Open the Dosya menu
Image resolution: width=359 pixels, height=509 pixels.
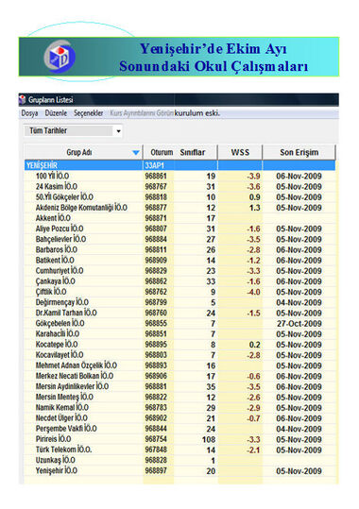pyautogui.click(x=29, y=113)
